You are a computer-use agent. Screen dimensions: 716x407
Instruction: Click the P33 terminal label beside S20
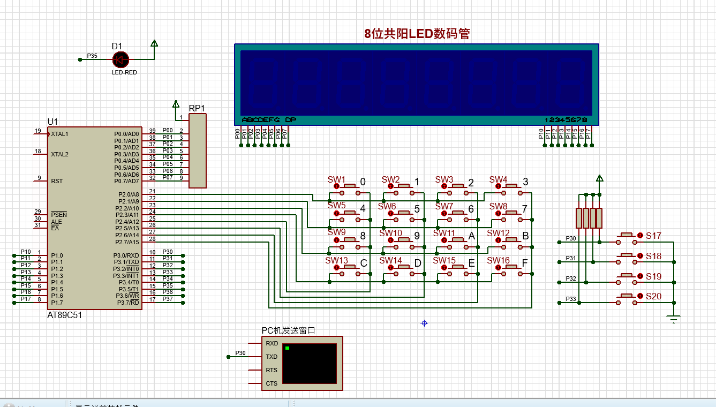(x=571, y=299)
